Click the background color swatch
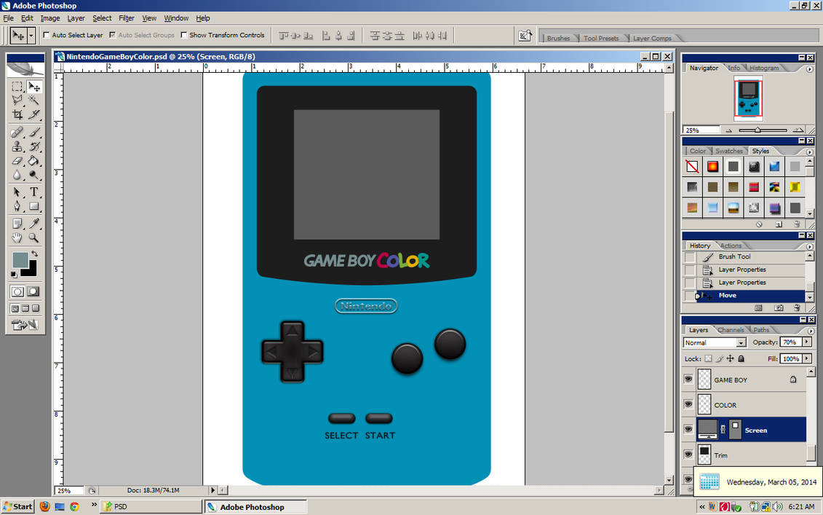The height and width of the screenshot is (515, 823). click(x=31, y=271)
